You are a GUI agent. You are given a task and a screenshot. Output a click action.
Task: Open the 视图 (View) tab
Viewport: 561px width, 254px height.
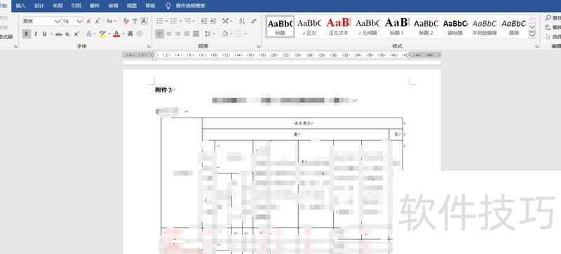(x=132, y=6)
